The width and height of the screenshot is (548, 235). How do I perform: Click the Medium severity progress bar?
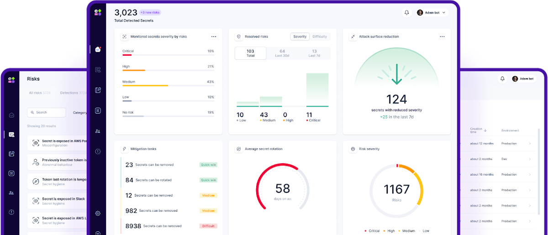pos(168,85)
